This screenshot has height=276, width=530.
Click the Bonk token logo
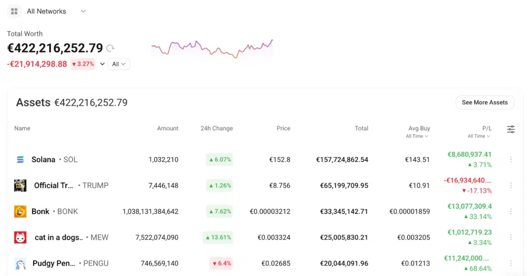[x=20, y=211]
